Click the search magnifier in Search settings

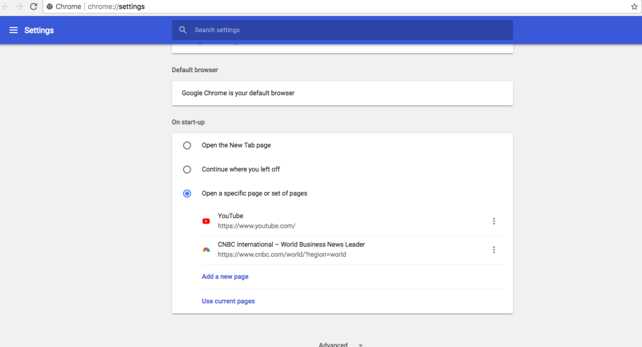[182, 30]
